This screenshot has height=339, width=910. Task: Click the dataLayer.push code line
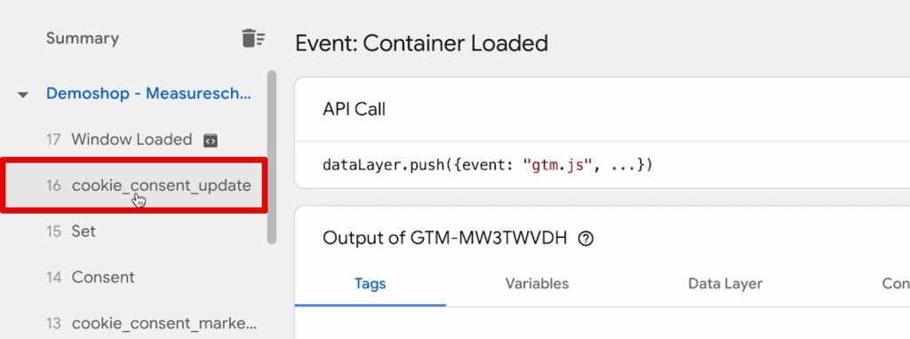[488, 166]
